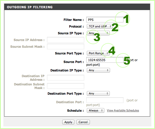Open the Source Port Type dropdown
Viewport: 155px width, 129px height.
[98, 53]
